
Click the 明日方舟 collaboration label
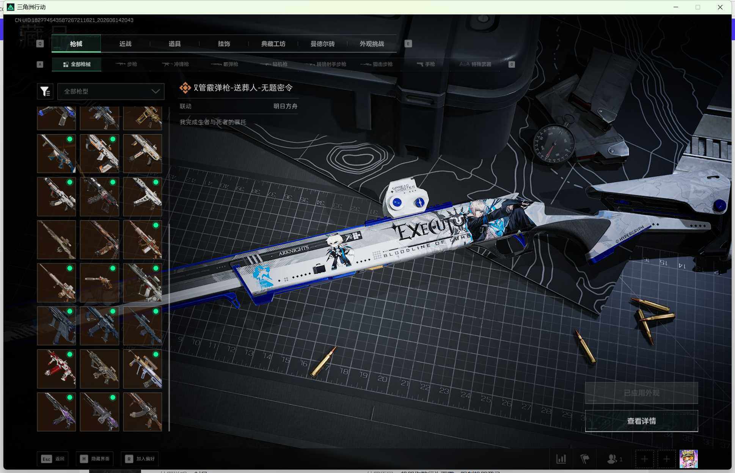tap(286, 106)
